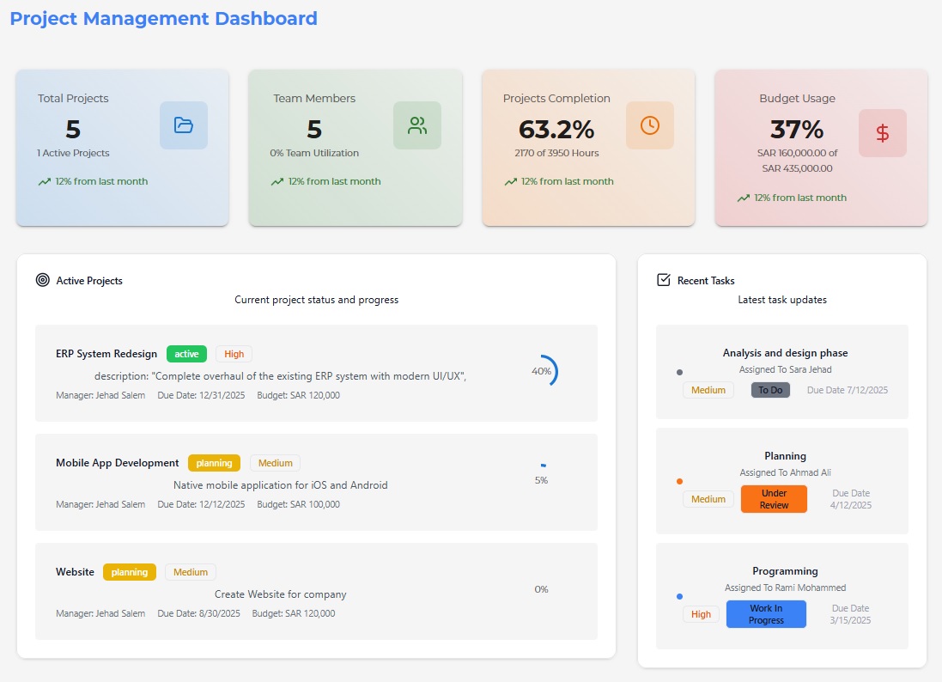The image size is (942, 682).
Task: Toggle the status dot on Analysis and design phase task
Action: [x=678, y=373]
